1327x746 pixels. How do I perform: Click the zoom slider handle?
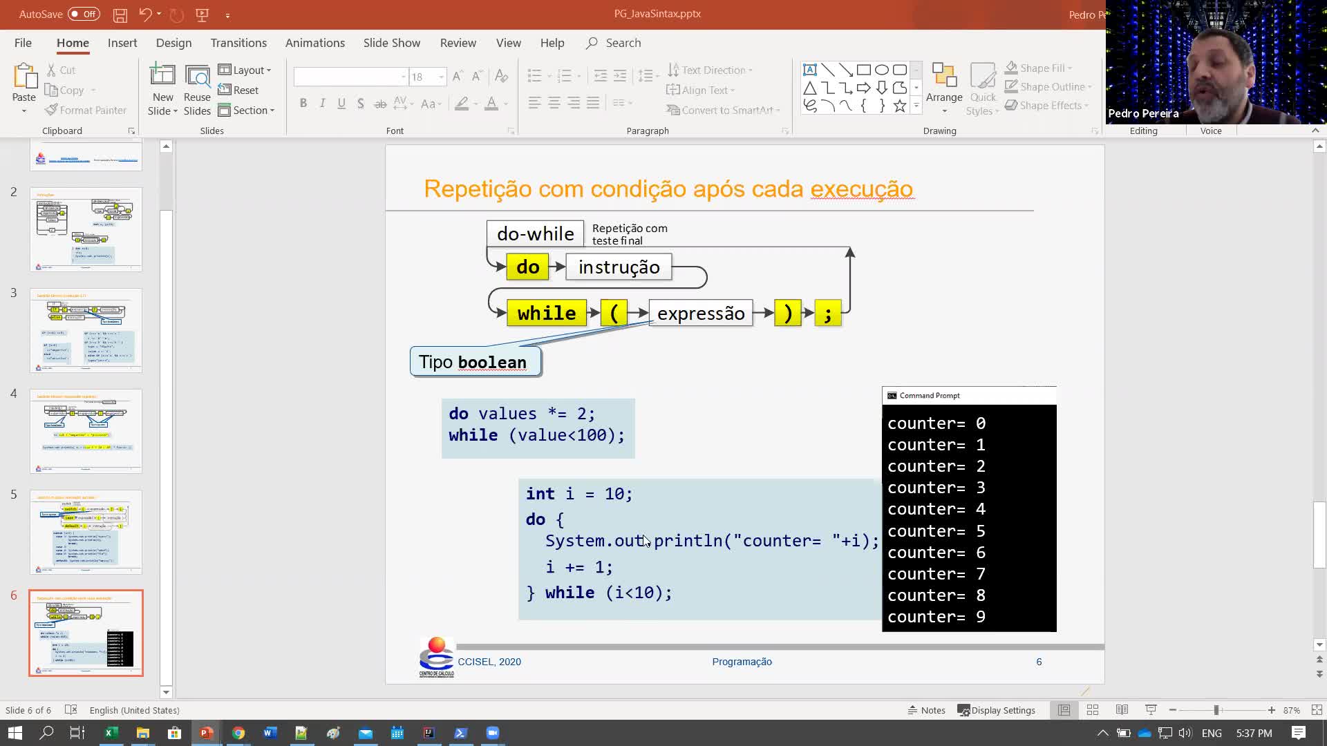click(1216, 710)
